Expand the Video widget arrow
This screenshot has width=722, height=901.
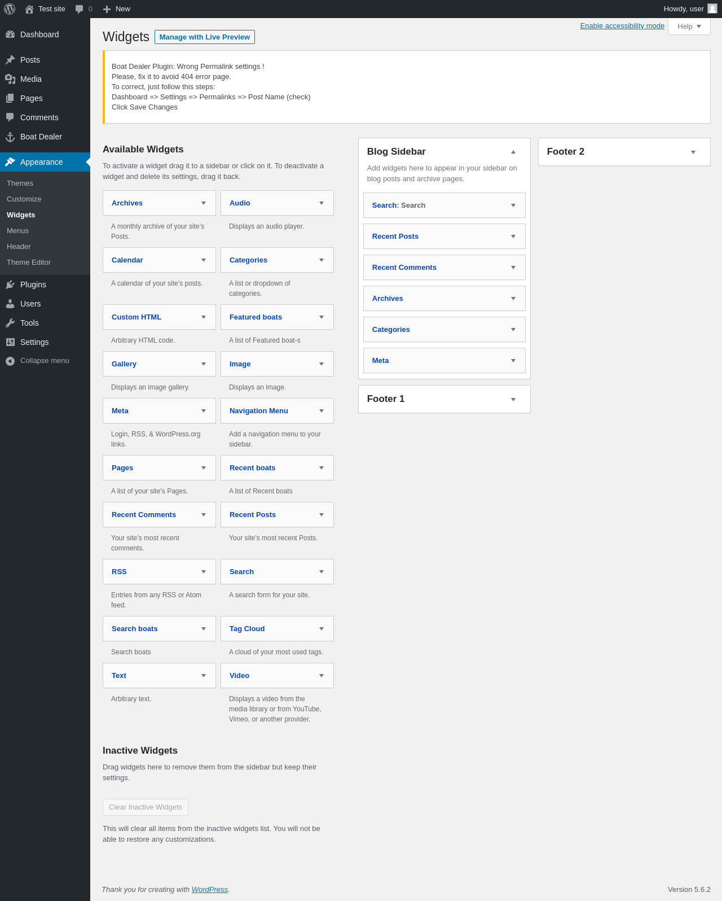coord(322,676)
